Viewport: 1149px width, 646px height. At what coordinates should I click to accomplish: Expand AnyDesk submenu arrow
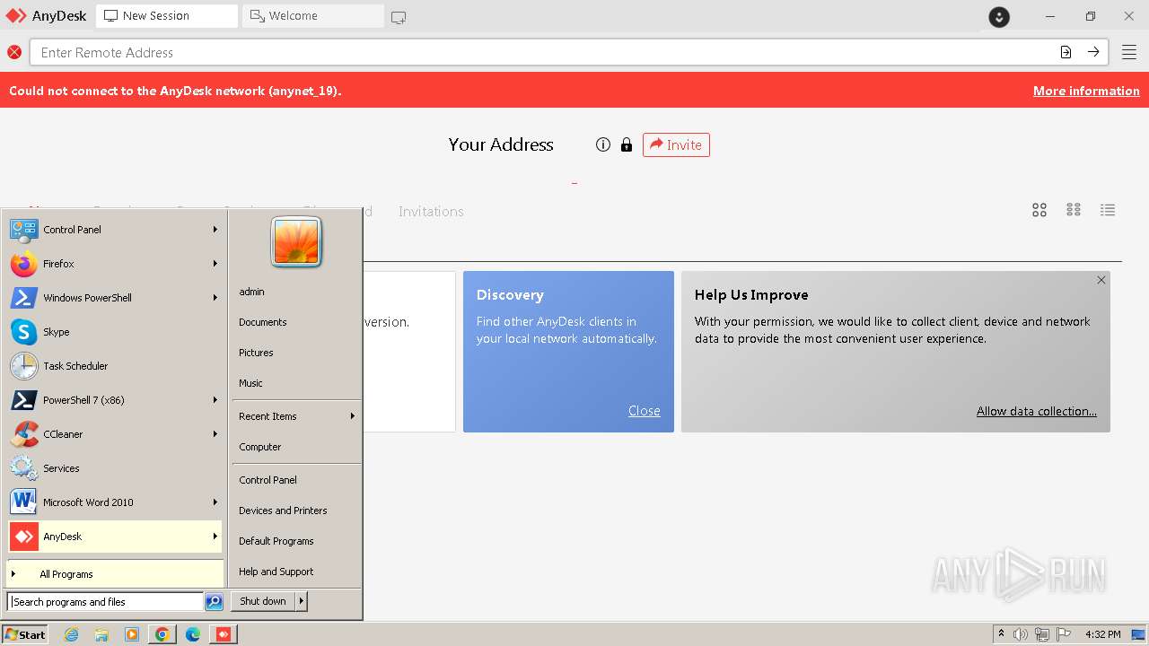pos(215,537)
